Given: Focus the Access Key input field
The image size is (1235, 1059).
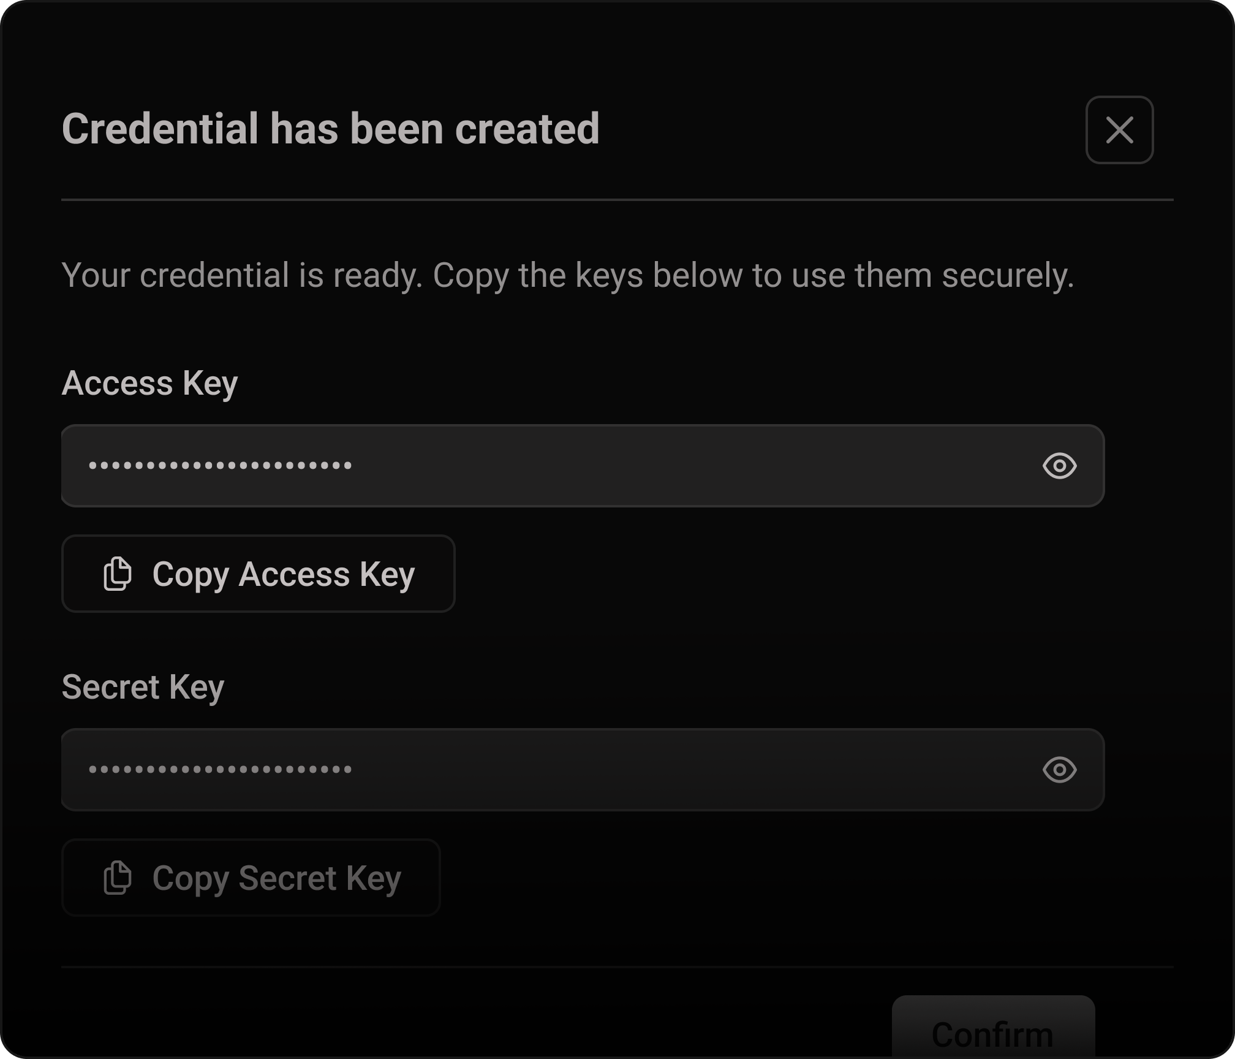Looking at the screenshot, I should (613, 466).
